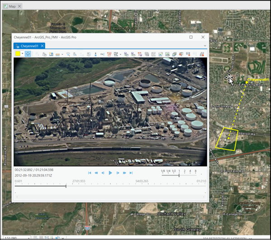The image size is (271, 240).
Task: Click the refinery video frame
Action: click(110, 112)
